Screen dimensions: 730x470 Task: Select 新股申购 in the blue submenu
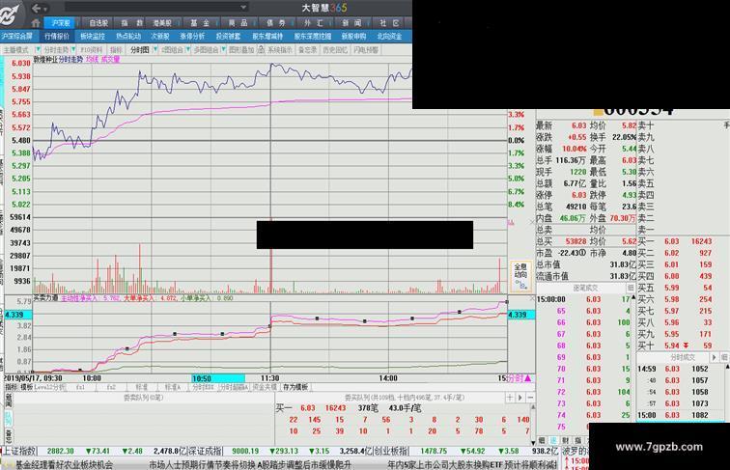[353, 36]
